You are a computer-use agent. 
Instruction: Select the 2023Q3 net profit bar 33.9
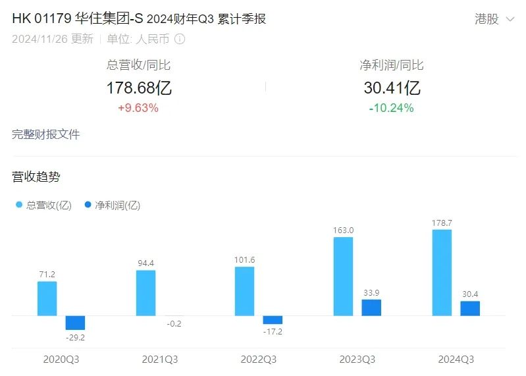pos(371,308)
